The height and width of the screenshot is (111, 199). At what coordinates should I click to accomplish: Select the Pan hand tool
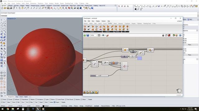coord(28,8)
